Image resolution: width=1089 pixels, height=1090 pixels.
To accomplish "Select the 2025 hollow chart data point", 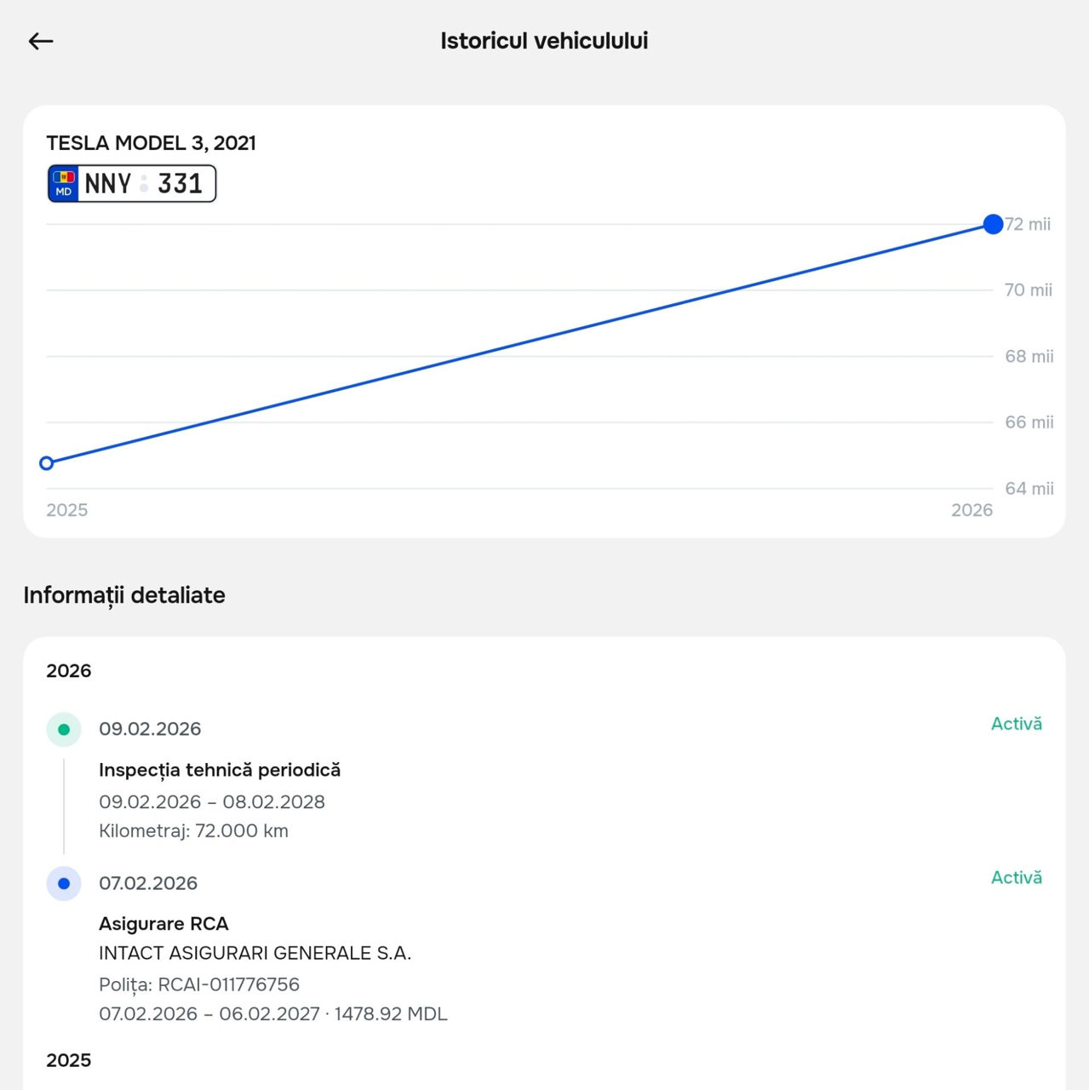I will [x=47, y=463].
